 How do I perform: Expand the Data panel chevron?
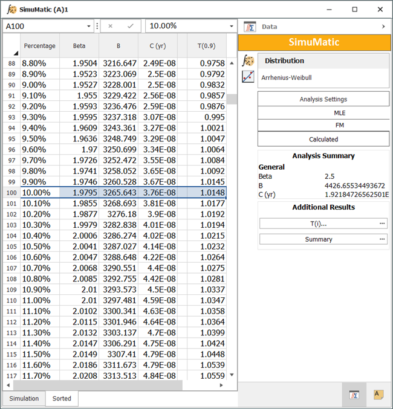point(383,27)
